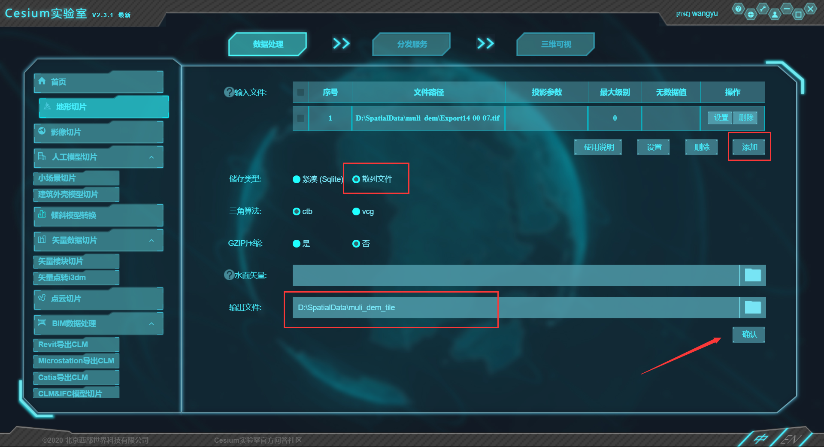The height and width of the screenshot is (447, 824).
Task: Click help icon beside 输入文件 label
Action: pos(229,92)
